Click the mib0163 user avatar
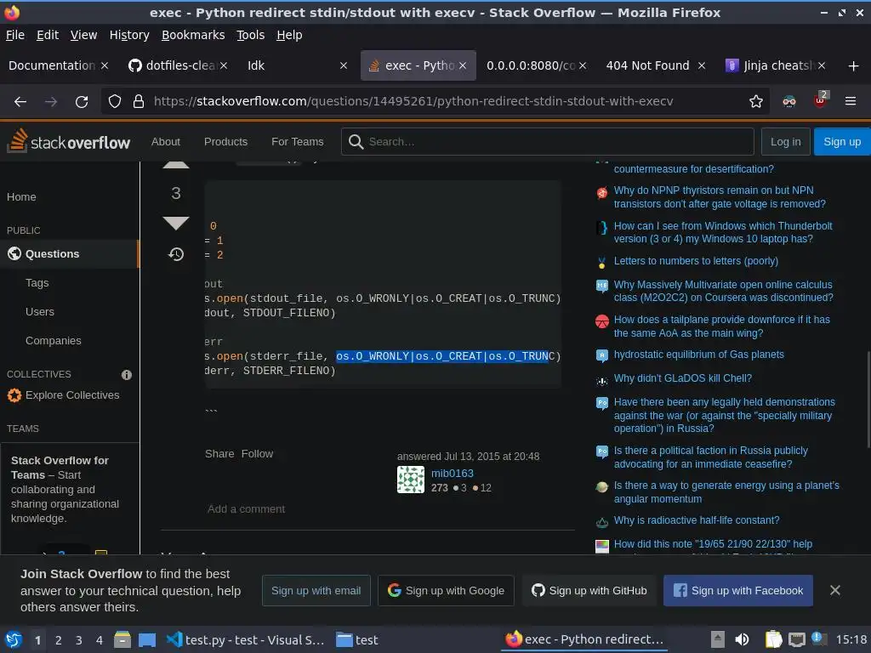The image size is (871, 653). pyautogui.click(x=411, y=480)
